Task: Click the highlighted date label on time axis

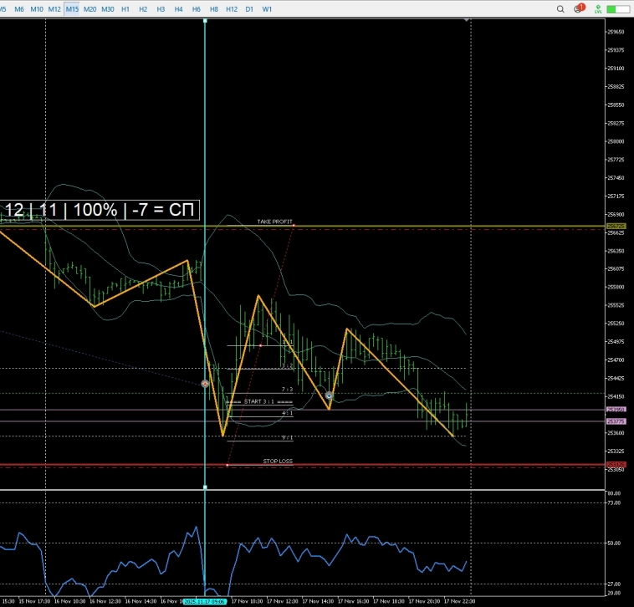Action: coord(205,600)
